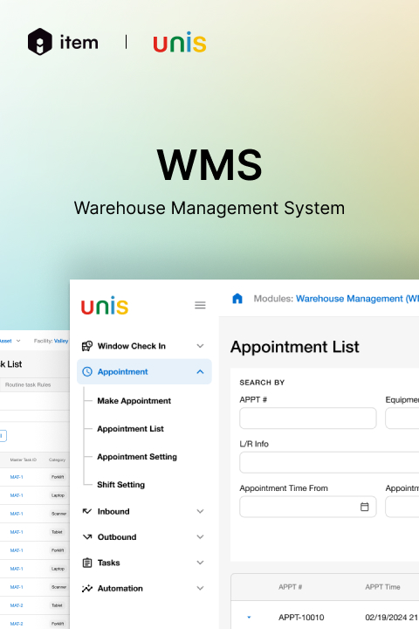Open calendar picker in Appointment Time From
Viewport: 419px width, 629px height.
365,507
